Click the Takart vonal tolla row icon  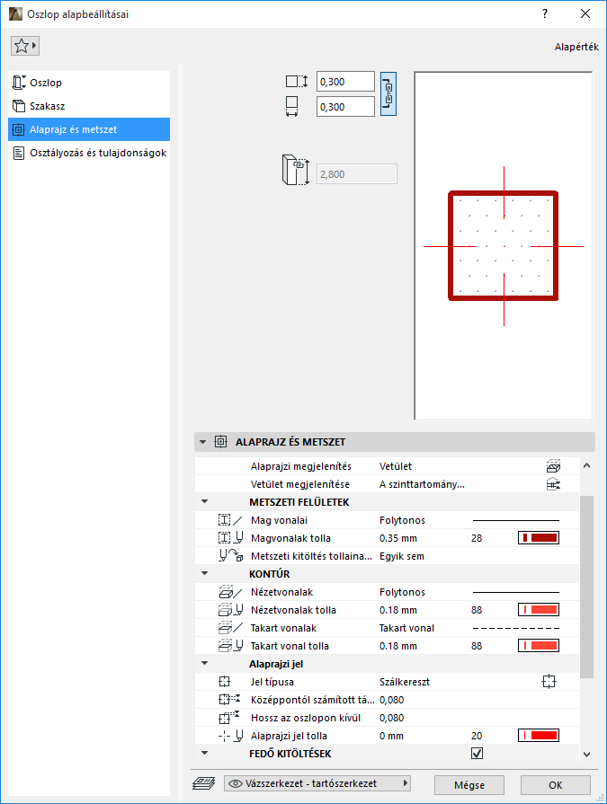click(230, 646)
